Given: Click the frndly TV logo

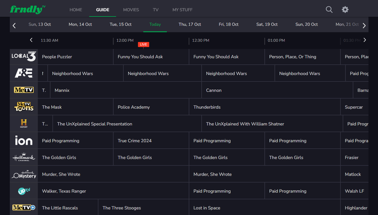Looking at the screenshot, I should click(28, 9).
